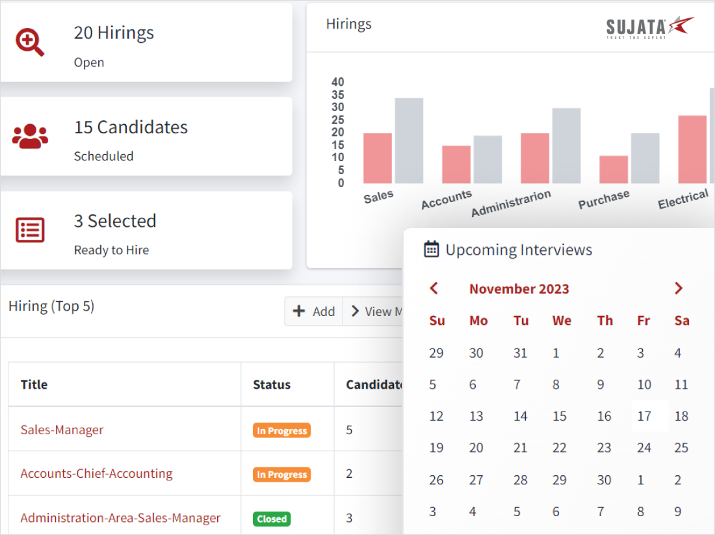Go to previous month in calendar
715x535 pixels.
point(434,289)
